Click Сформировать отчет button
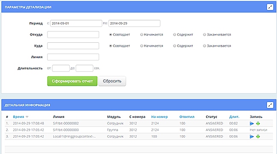 (72, 81)
